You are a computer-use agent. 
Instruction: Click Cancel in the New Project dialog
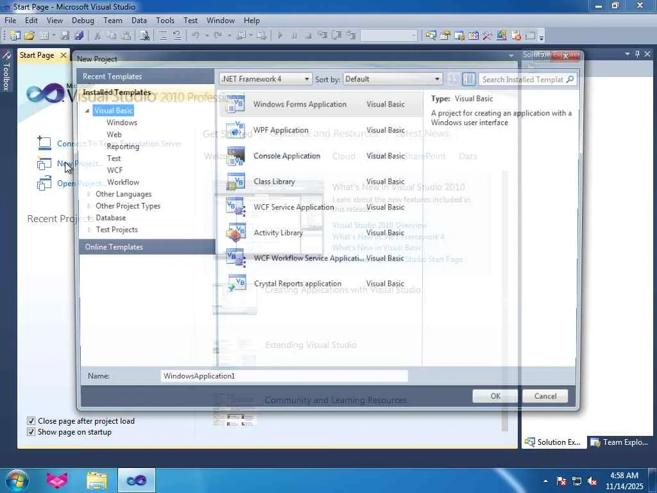coord(545,396)
